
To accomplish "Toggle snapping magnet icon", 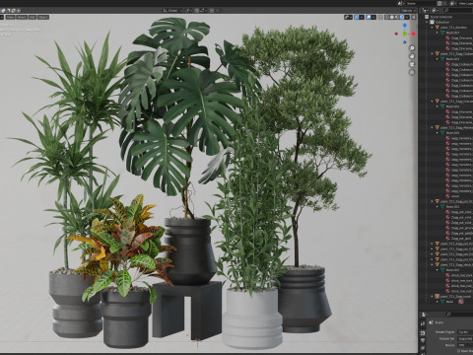I will point(197,11).
